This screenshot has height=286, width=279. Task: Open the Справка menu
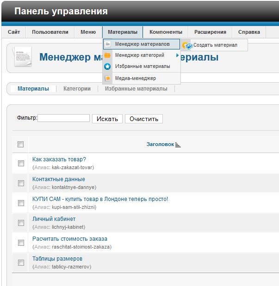249,32
